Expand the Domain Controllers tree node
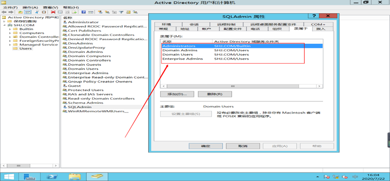The image size is (390, 181). click(10, 37)
